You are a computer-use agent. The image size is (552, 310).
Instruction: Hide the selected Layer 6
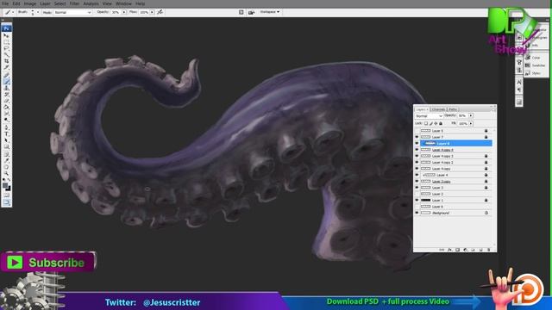(417, 144)
